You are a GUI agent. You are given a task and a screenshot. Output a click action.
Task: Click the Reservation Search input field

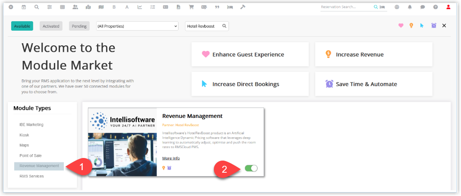346,7
